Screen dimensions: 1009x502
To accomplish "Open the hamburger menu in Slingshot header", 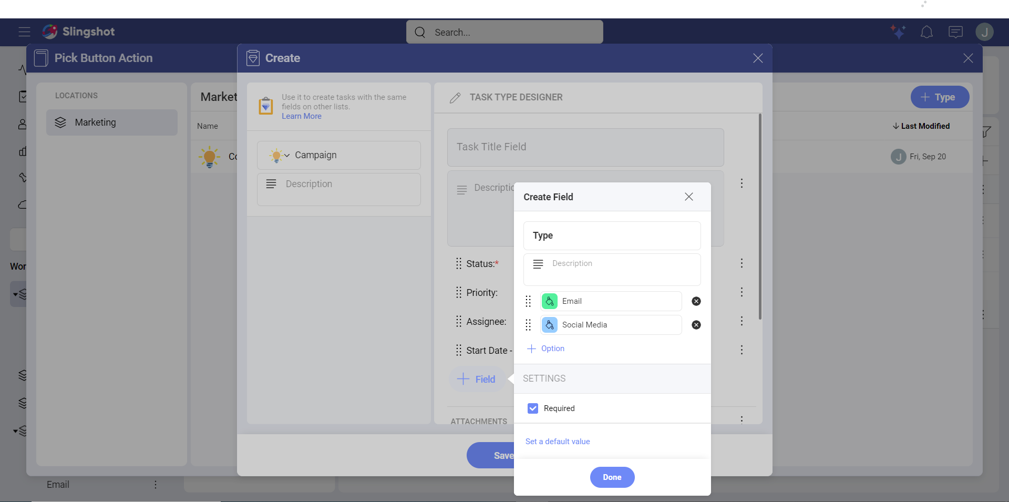I will pos(24,32).
